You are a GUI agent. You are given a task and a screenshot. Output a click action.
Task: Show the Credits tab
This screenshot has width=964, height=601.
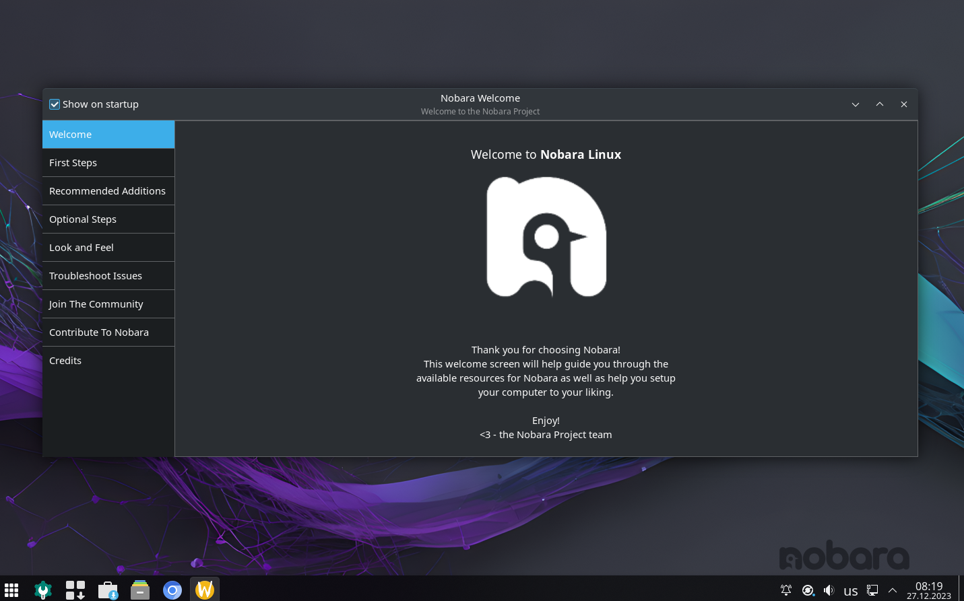(108, 361)
